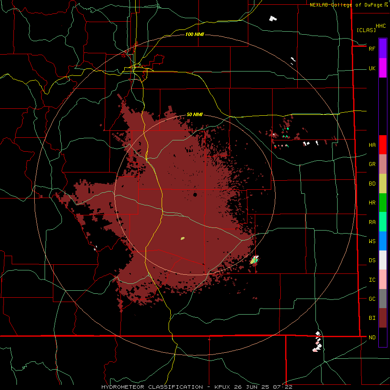Click the 'IC' ice crystals label
Viewport: 390px width, 390px height.
[372, 280]
